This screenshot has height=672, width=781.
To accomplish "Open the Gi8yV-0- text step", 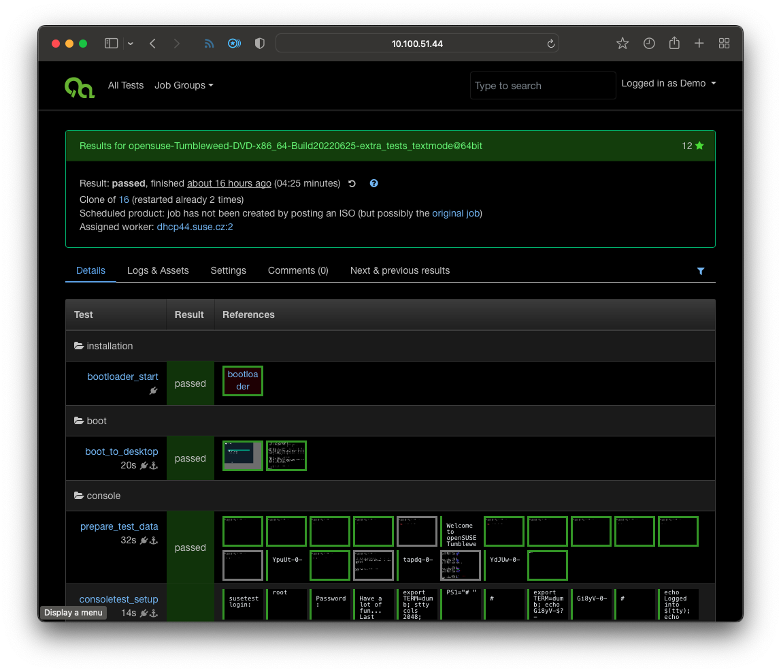I will coord(591,604).
